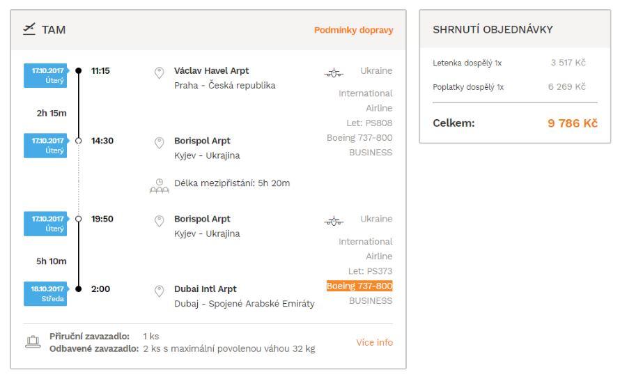Click the location pin beside Dubai Intl Arpt
The image size is (620, 377).
[x=158, y=290]
